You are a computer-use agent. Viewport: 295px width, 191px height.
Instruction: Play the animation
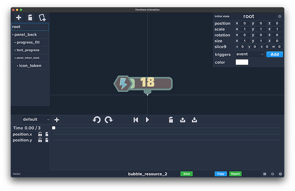(x=147, y=120)
